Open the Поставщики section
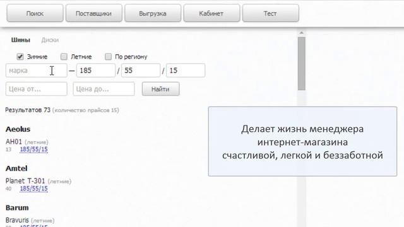The image size is (404, 227). (94, 13)
